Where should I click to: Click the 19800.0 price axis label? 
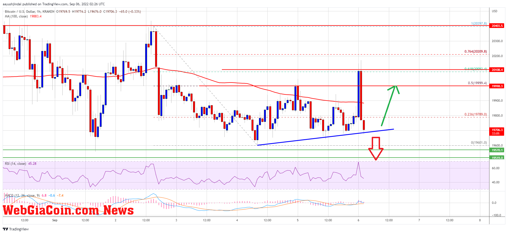coord(497,116)
